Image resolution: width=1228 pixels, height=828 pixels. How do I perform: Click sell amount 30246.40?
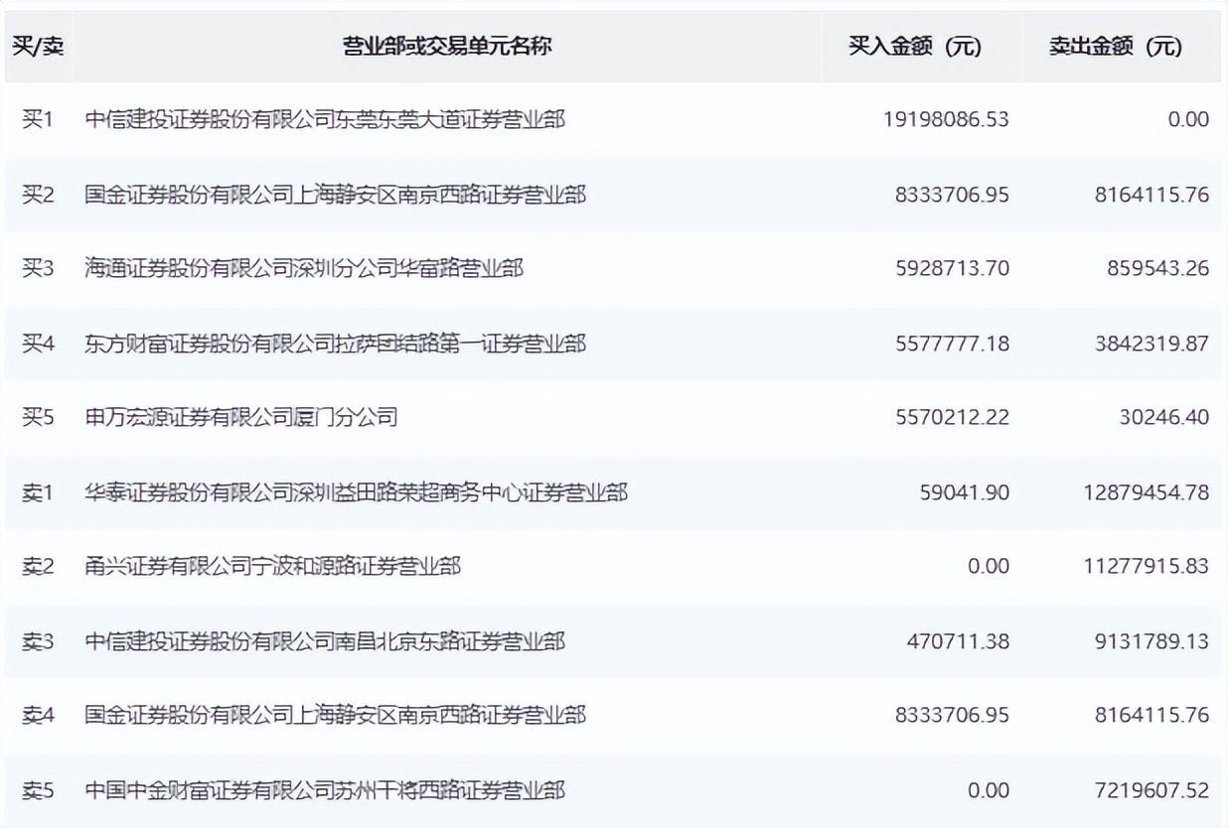coord(1164,417)
